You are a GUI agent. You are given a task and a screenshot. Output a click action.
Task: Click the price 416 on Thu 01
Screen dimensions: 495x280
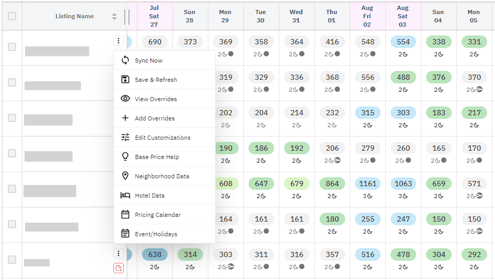tap(332, 42)
